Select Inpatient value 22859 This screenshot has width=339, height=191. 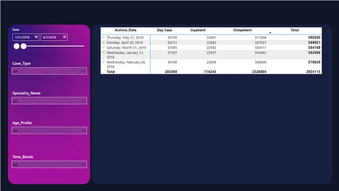click(211, 62)
